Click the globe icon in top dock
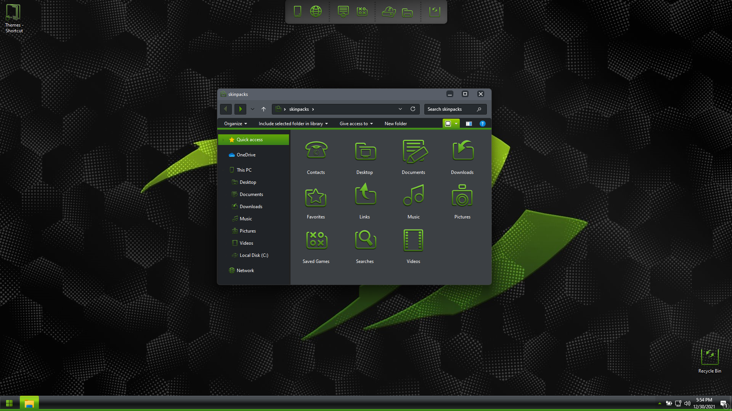732x411 pixels. point(316,11)
